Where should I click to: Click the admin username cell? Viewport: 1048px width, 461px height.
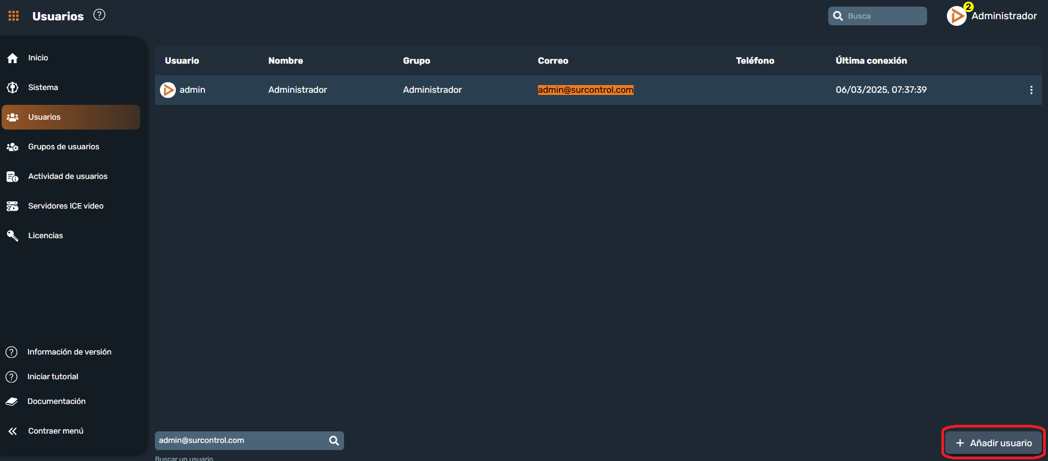(192, 89)
